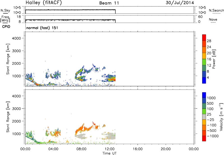The width and height of the screenshot is (224, 155).
Task: Click the '12:00' time axis label
Action: pyautogui.click(x=109, y=149)
